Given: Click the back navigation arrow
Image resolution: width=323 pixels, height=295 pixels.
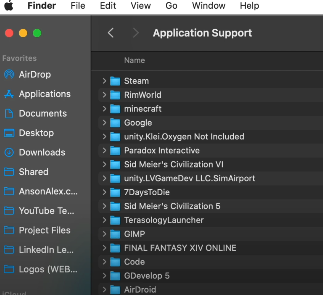Looking at the screenshot, I should coord(111,33).
